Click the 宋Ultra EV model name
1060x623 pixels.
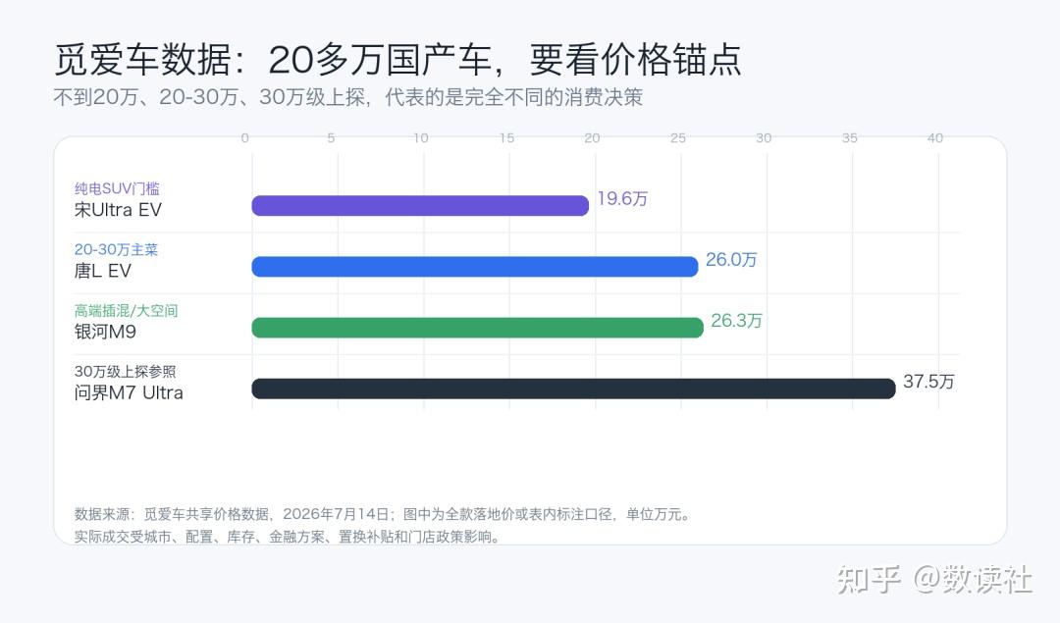[119, 210]
